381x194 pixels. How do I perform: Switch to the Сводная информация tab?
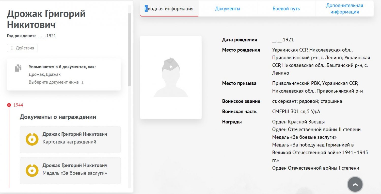point(169,9)
